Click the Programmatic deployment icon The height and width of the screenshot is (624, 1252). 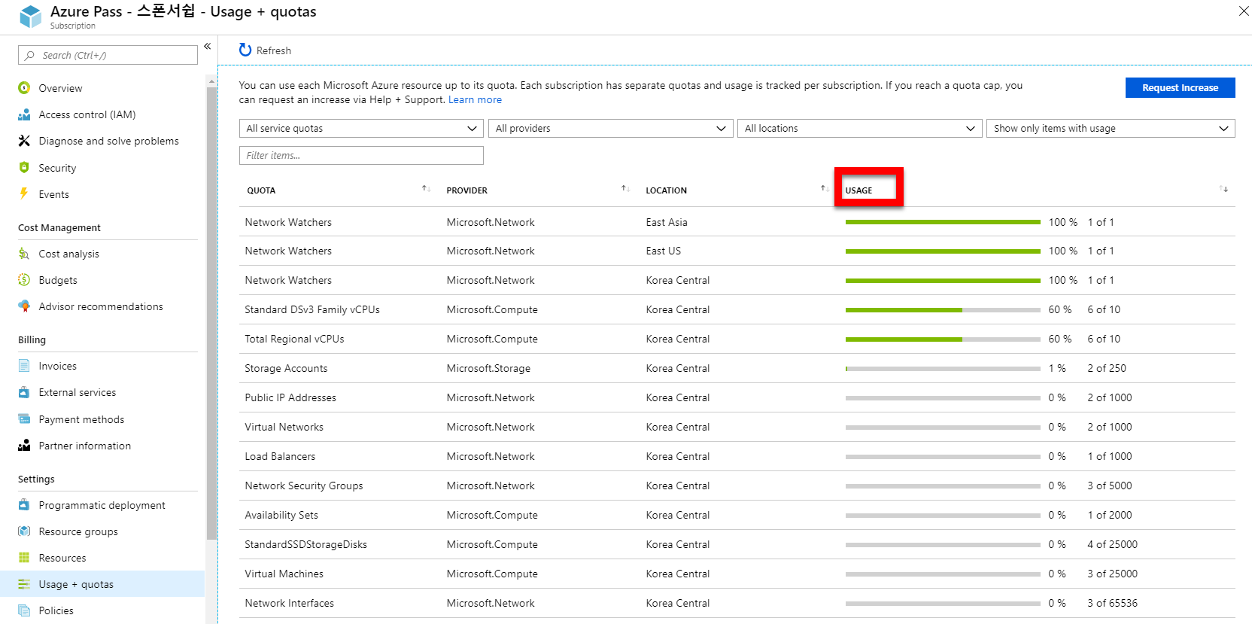click(24, 505)
